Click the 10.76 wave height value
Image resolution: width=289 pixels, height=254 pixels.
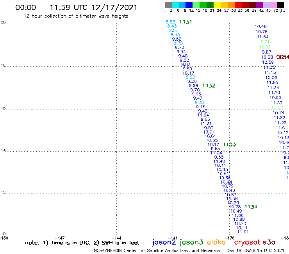click(x=262, y=32)
